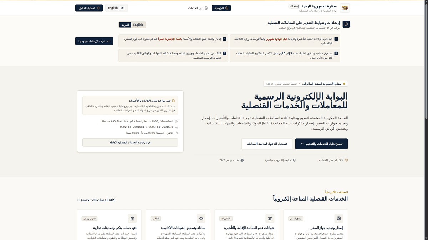Click the graduation cap icon on معادلة وتصديق الشهادات card

tap(201, 218)
